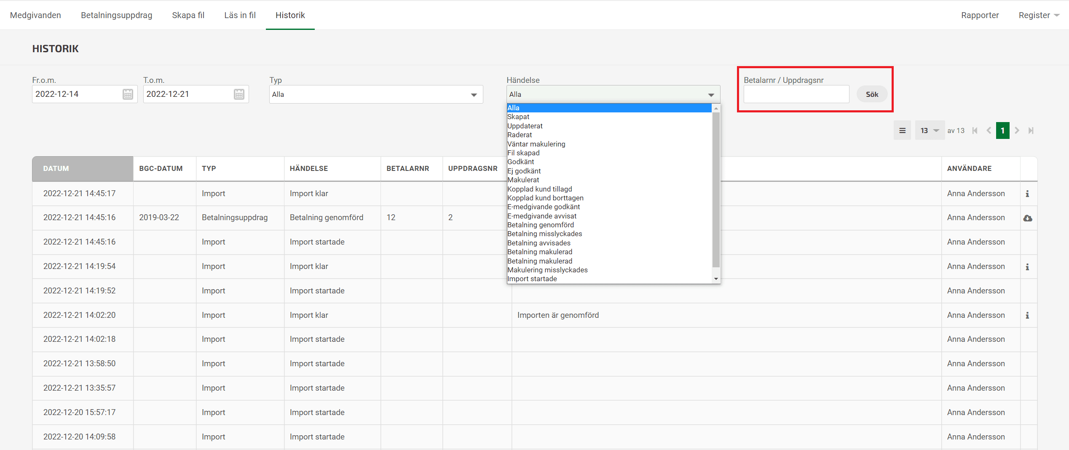The width and height of the screenshot is (1069, 450).
Task: Select 'E-medgivande godkänt' option
Action: 609,207
